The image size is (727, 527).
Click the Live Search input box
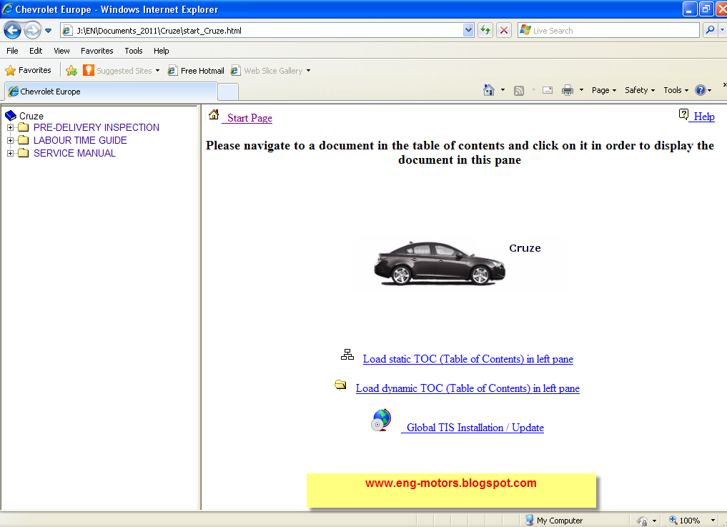(x=608, y=31)
